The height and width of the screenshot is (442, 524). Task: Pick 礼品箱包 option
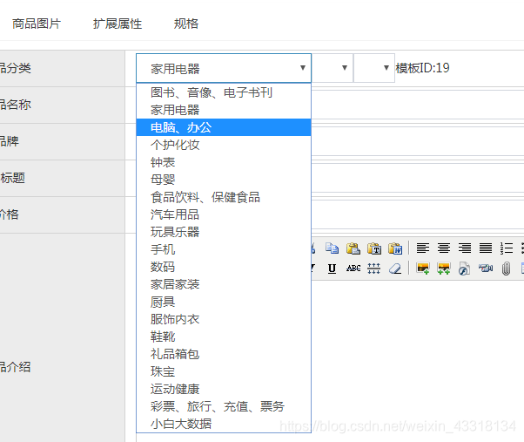pyautogui.click(x=224, y=354)
